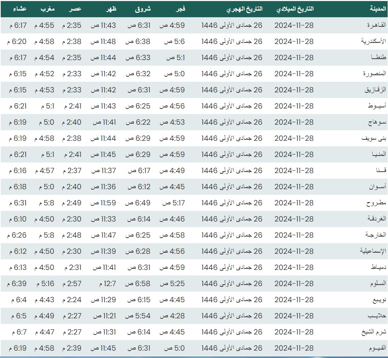
Task: Click the شروق column header
Action: (x=143, y=9)
